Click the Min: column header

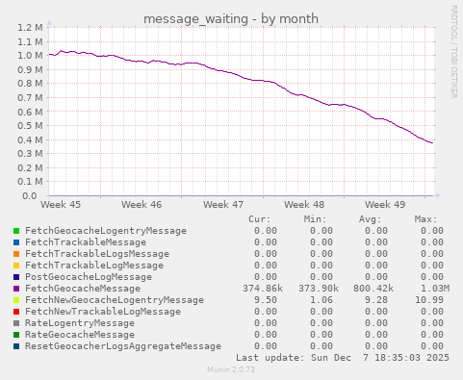315,219
